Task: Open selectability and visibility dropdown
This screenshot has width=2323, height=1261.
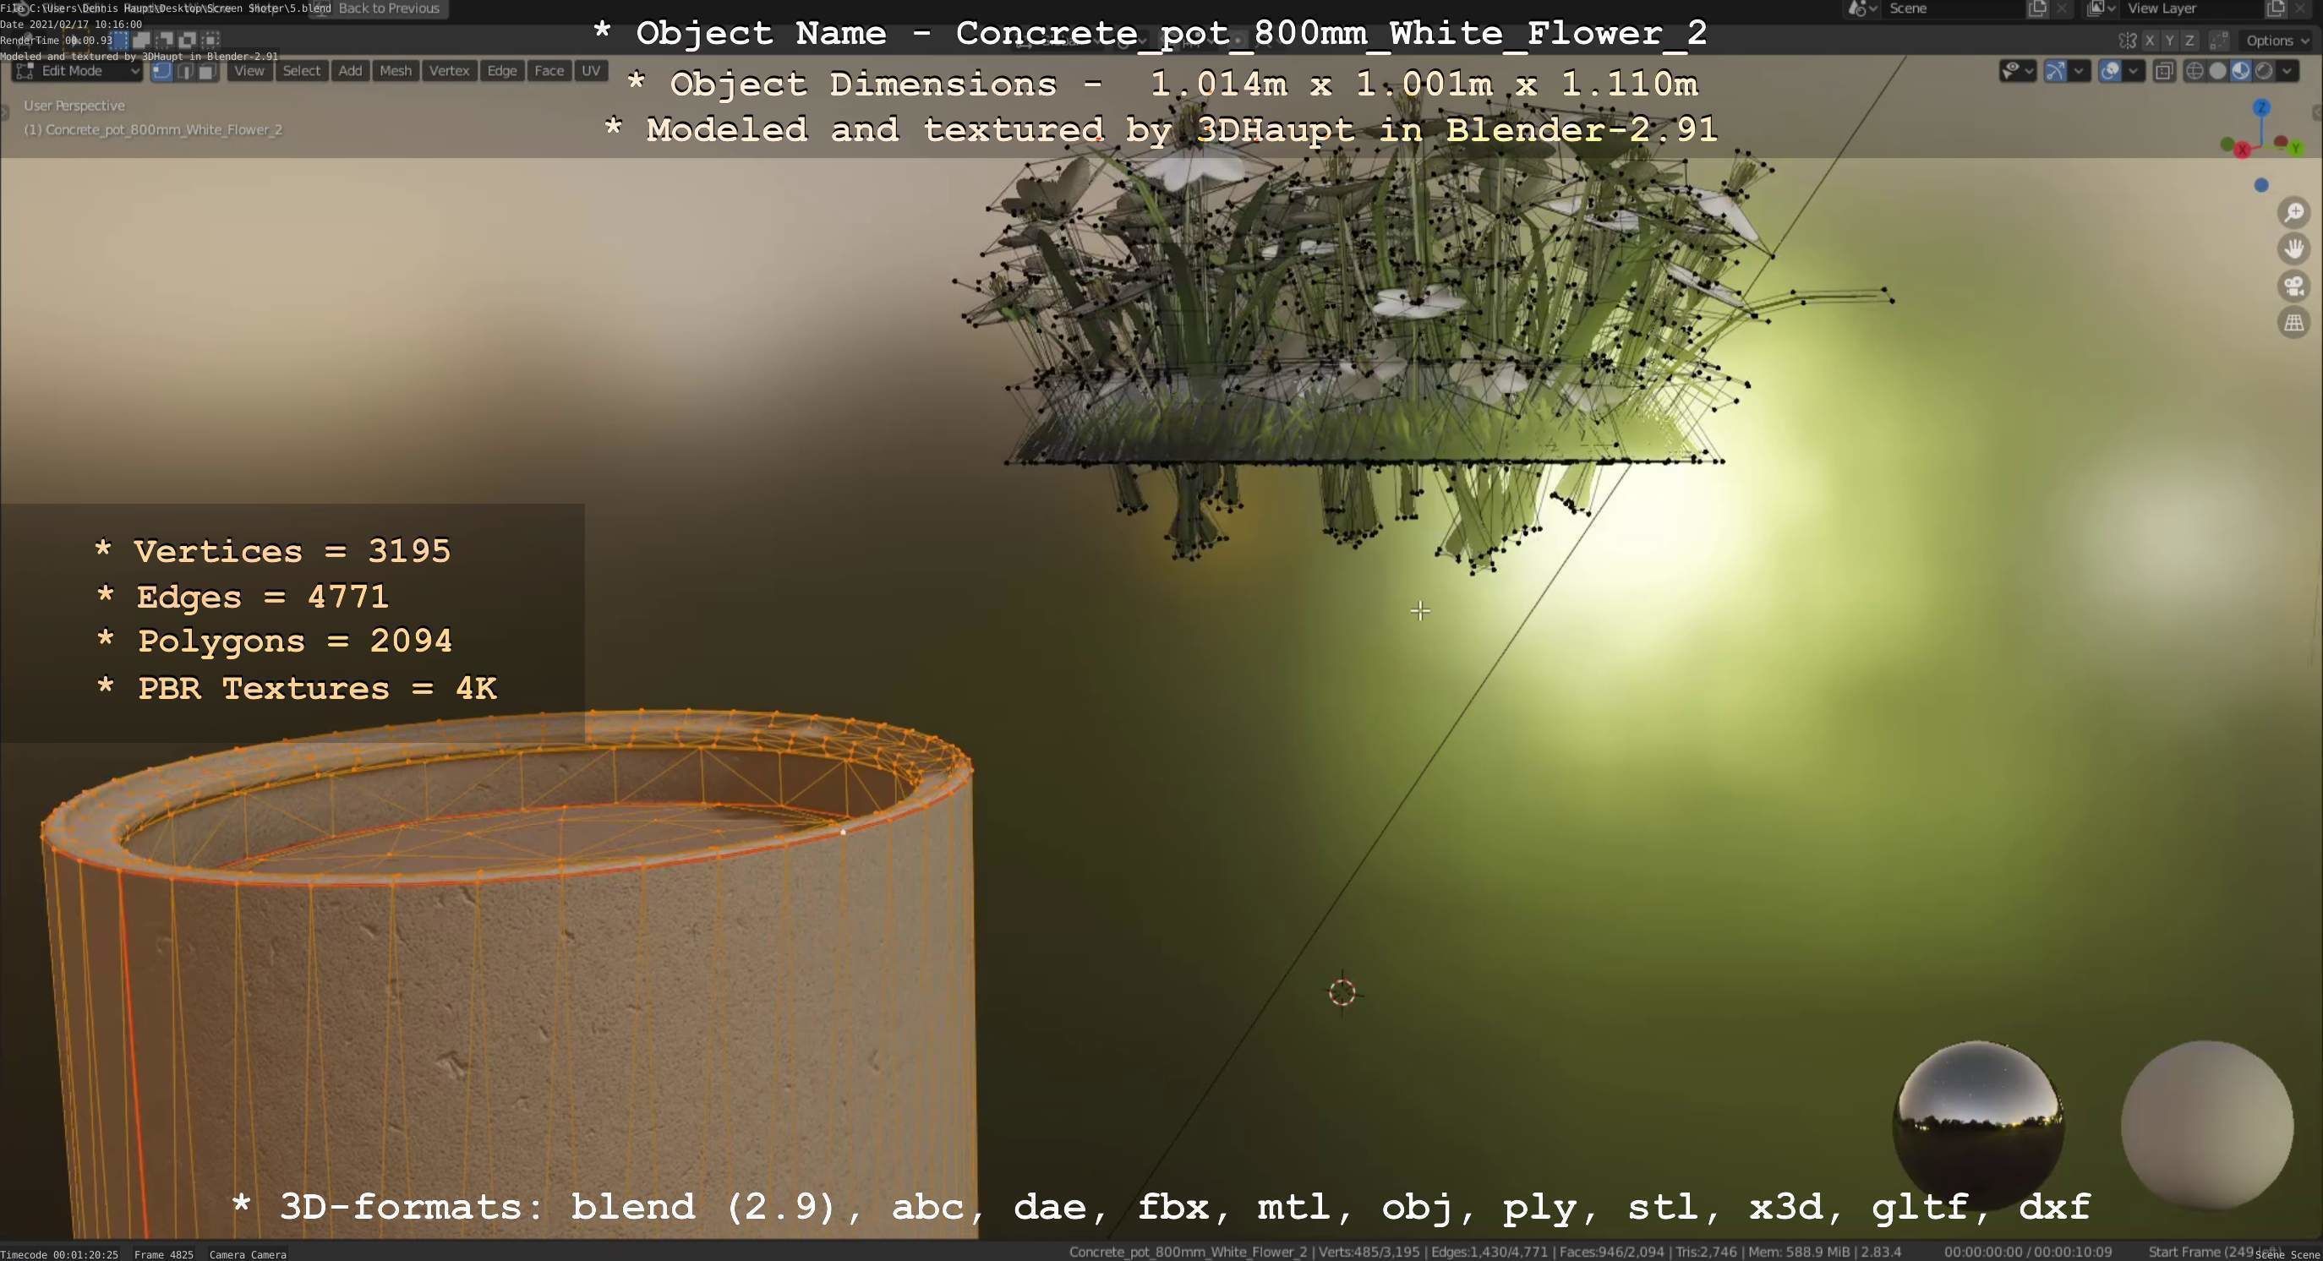Action: tap(2016, 71)
